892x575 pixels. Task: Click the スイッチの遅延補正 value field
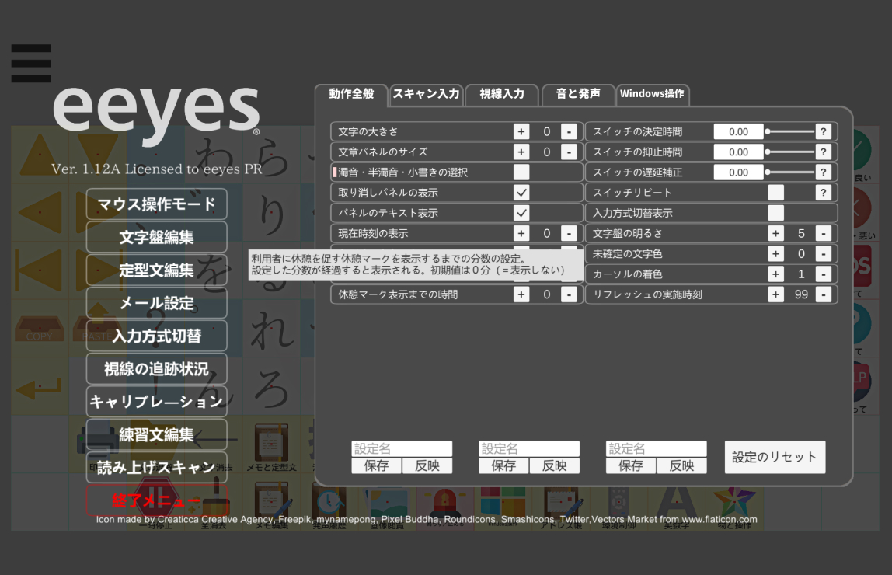coord(738,172)
